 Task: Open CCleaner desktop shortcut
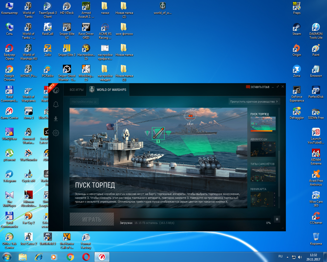316,218
